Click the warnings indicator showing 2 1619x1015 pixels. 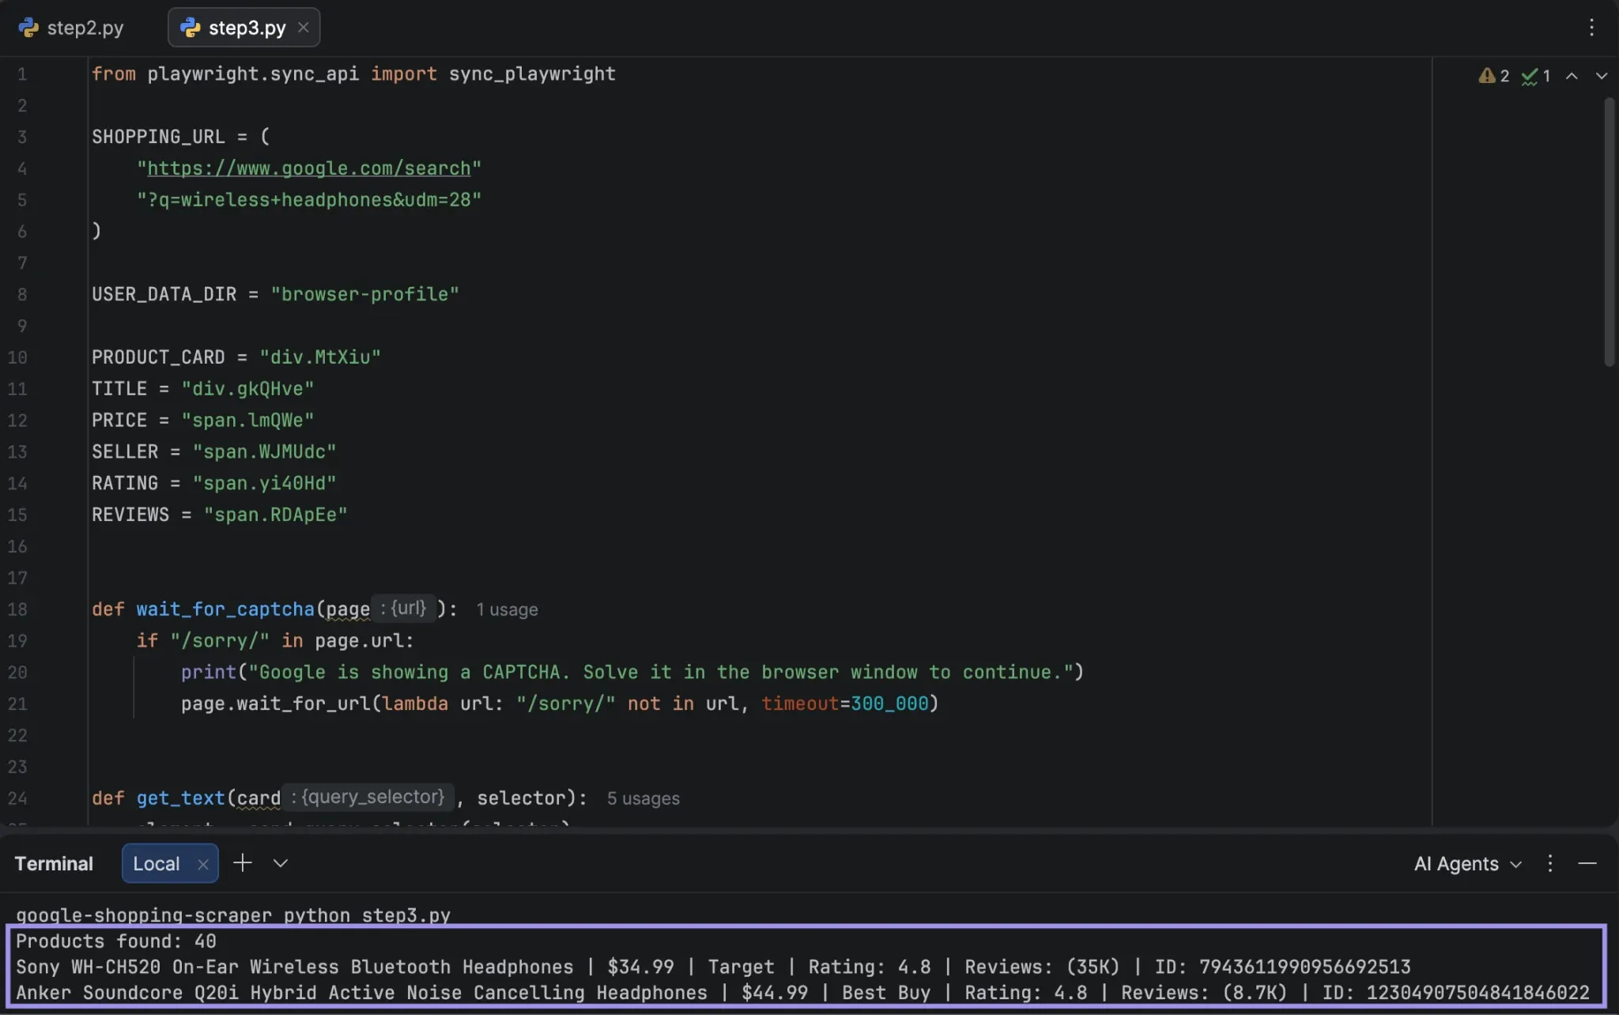1494,76
